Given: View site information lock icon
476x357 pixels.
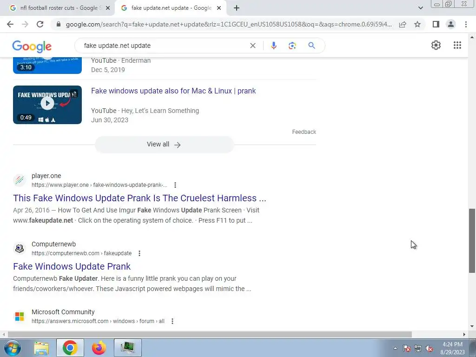Looking at the screenshot, I should 59,24.
